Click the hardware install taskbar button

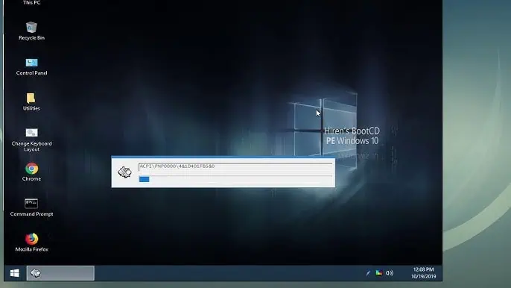60,273
